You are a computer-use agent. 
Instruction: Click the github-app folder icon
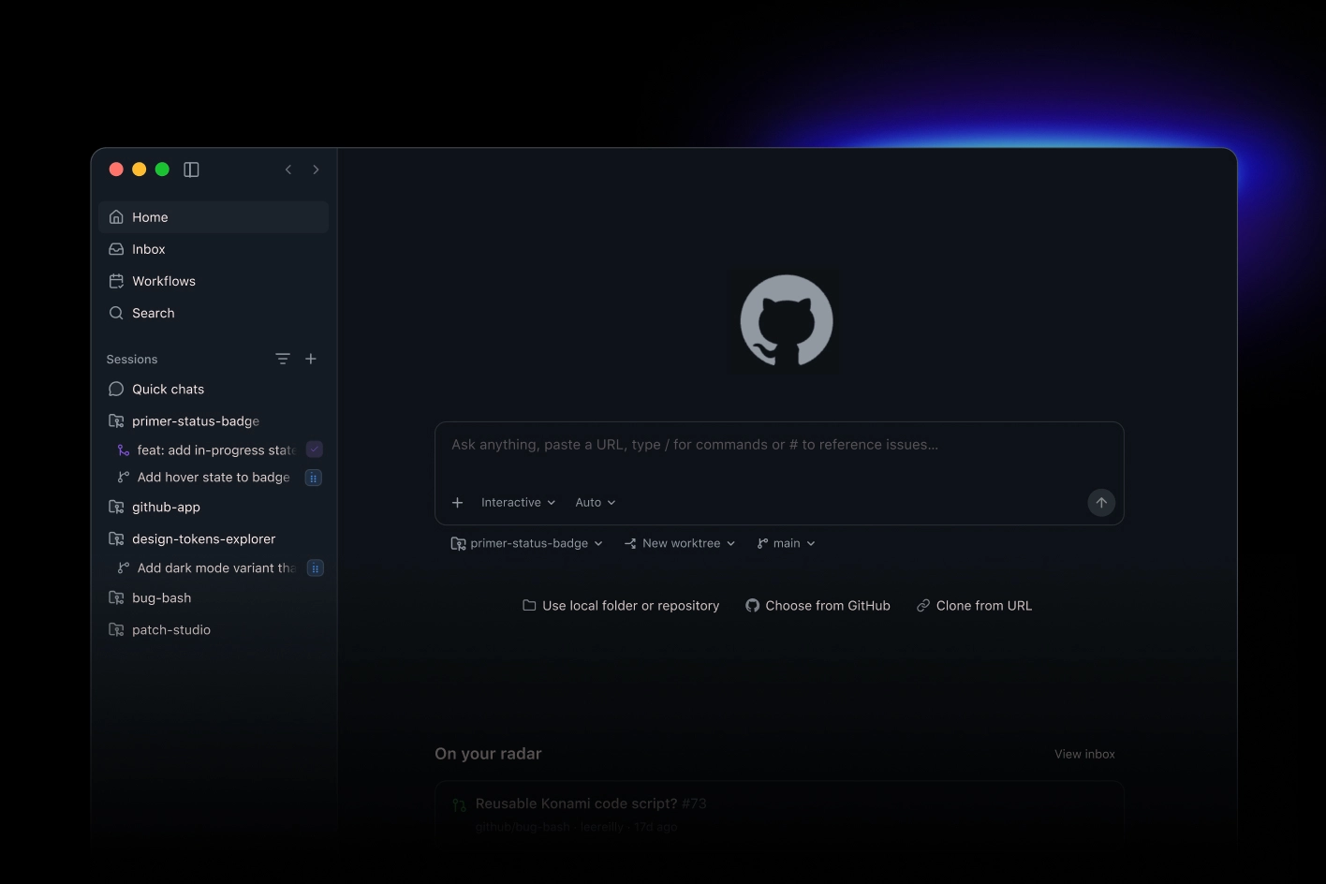(116, 507)
